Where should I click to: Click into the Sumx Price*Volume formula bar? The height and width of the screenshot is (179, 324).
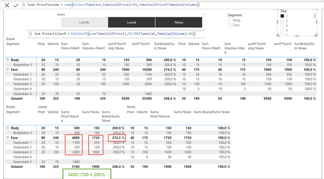(173, 5)
